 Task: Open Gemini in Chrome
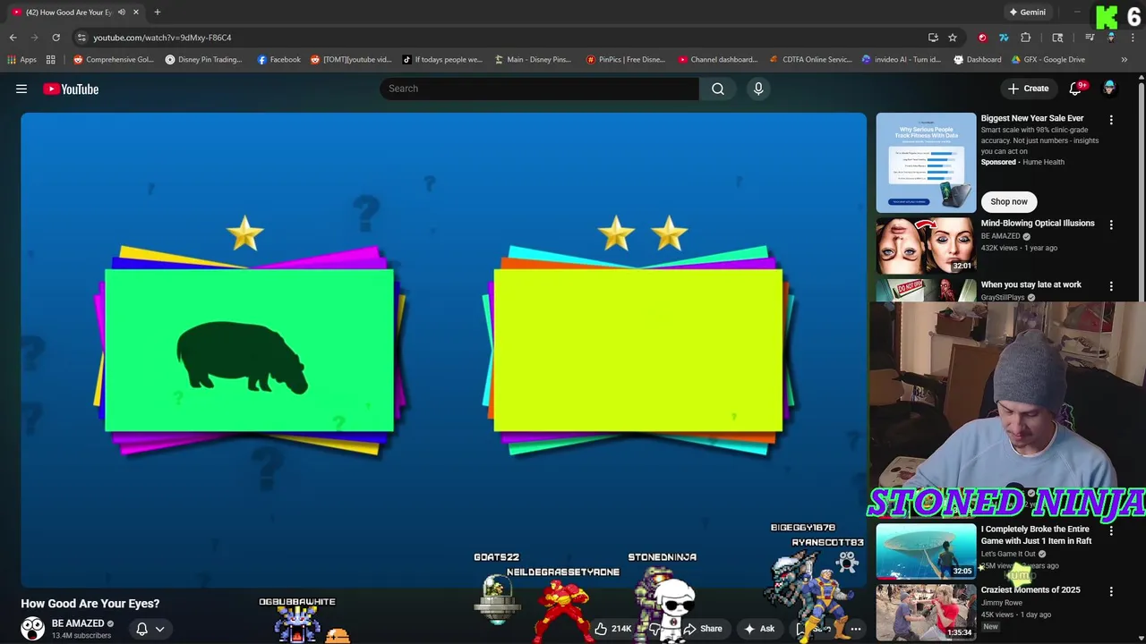coord(1027,13)
